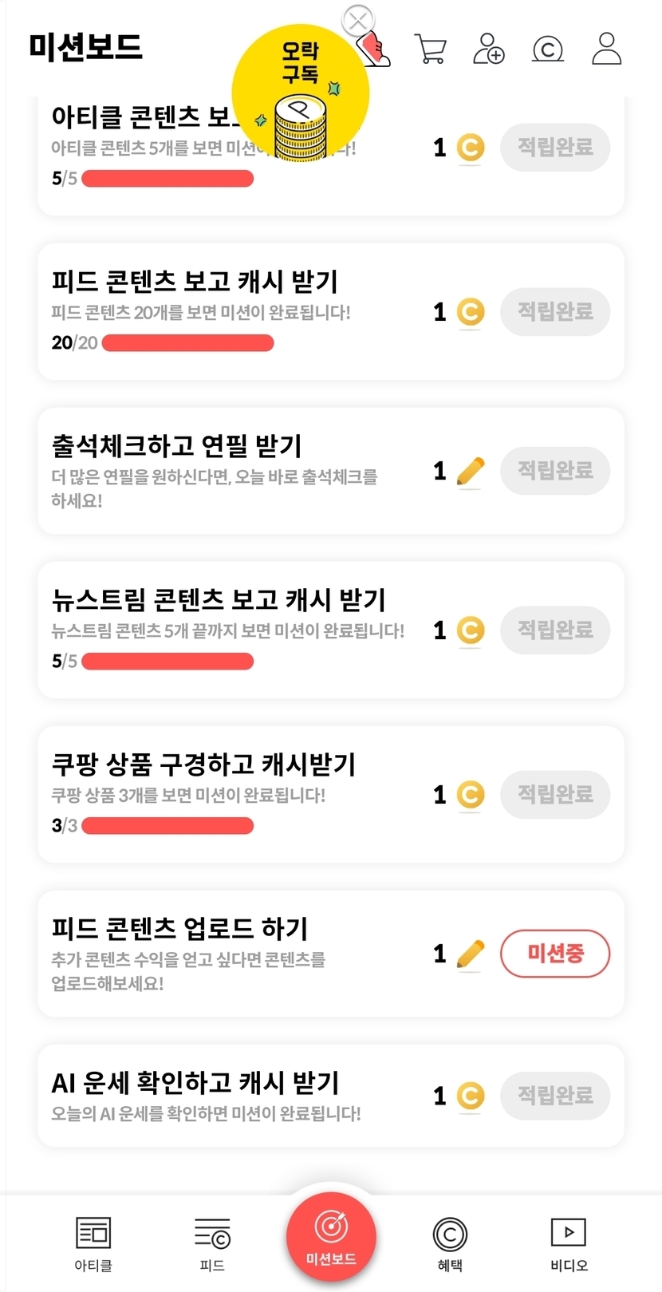Select the 미션보드 center tab

pos(331,1234)
